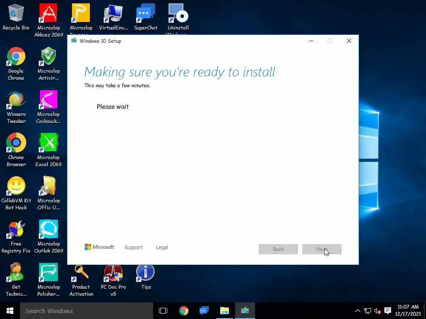Select the Microslop Excol 2069 icon
The image size is (426, 319).
click(x=48, y=150)
